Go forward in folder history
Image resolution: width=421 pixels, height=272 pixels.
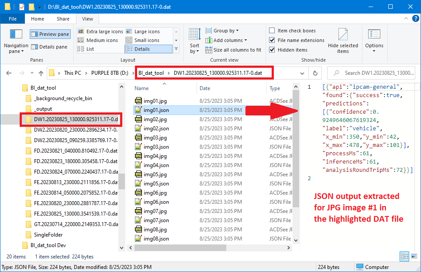(22, 73)
